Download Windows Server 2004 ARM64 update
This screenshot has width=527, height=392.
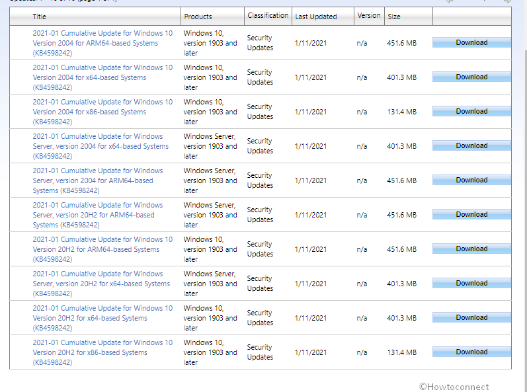click(471, 180)
